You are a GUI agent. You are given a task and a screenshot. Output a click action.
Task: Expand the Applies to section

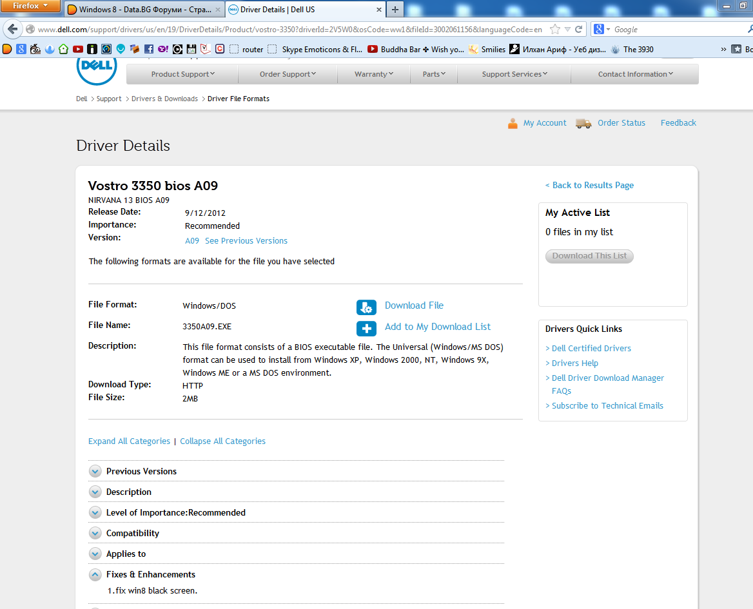click(95, 554)
